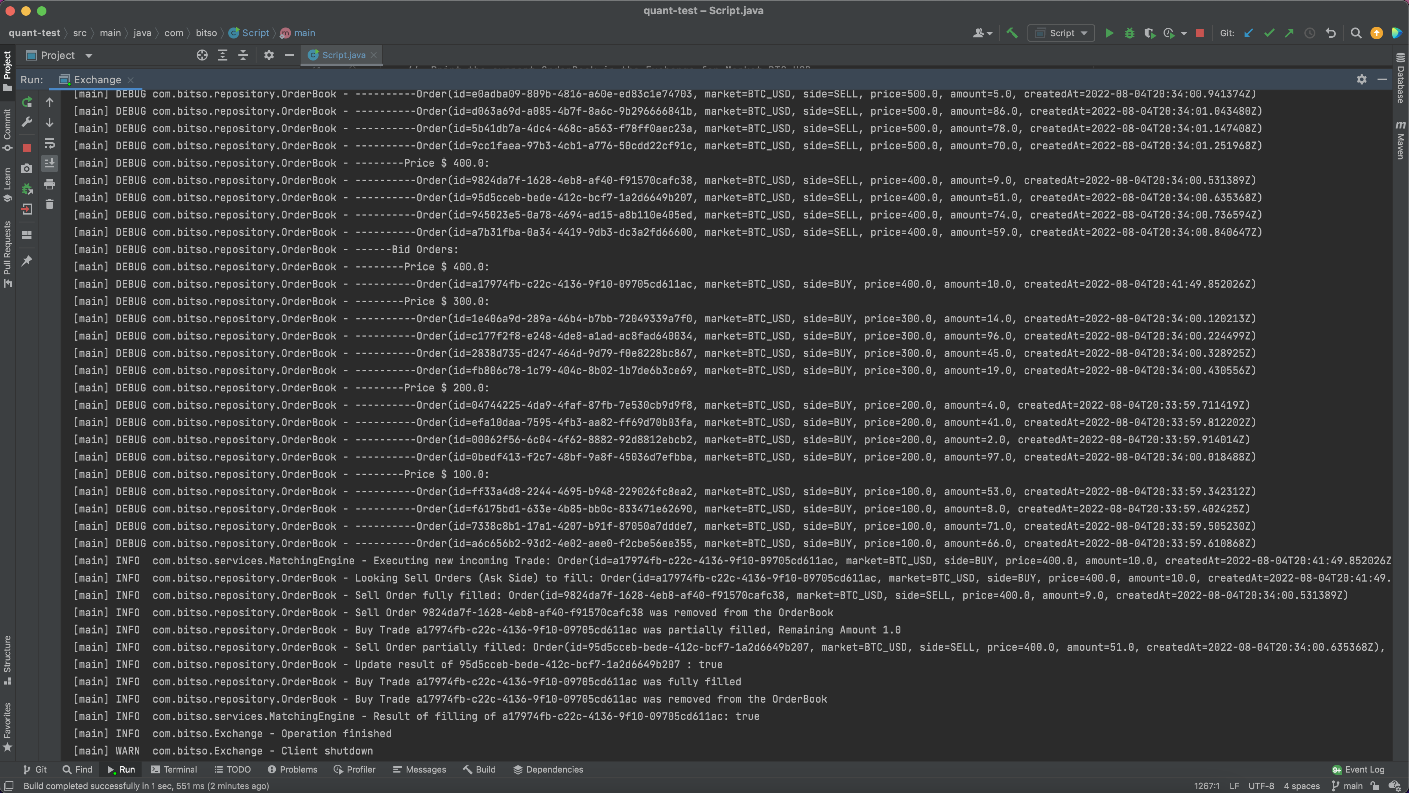The image size is (1409, 793).
Task: Click the UTF-8 encoding selector
Action: click(1261, 786)
